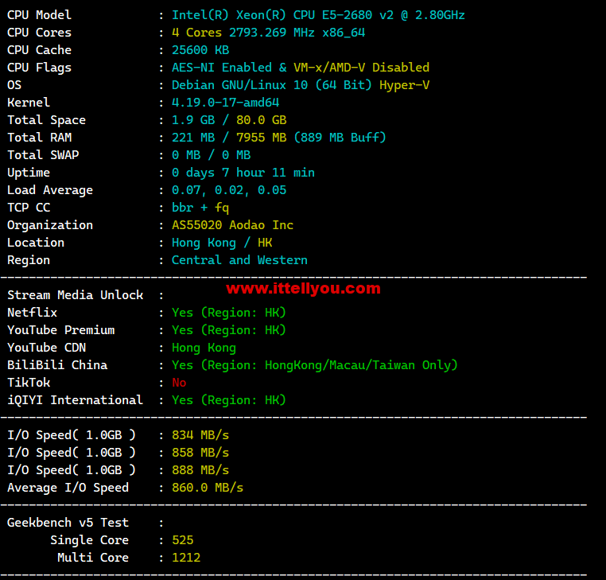
Task: Click Total Space value 1.9 GB / 80.0 GB
Action: 229,120
